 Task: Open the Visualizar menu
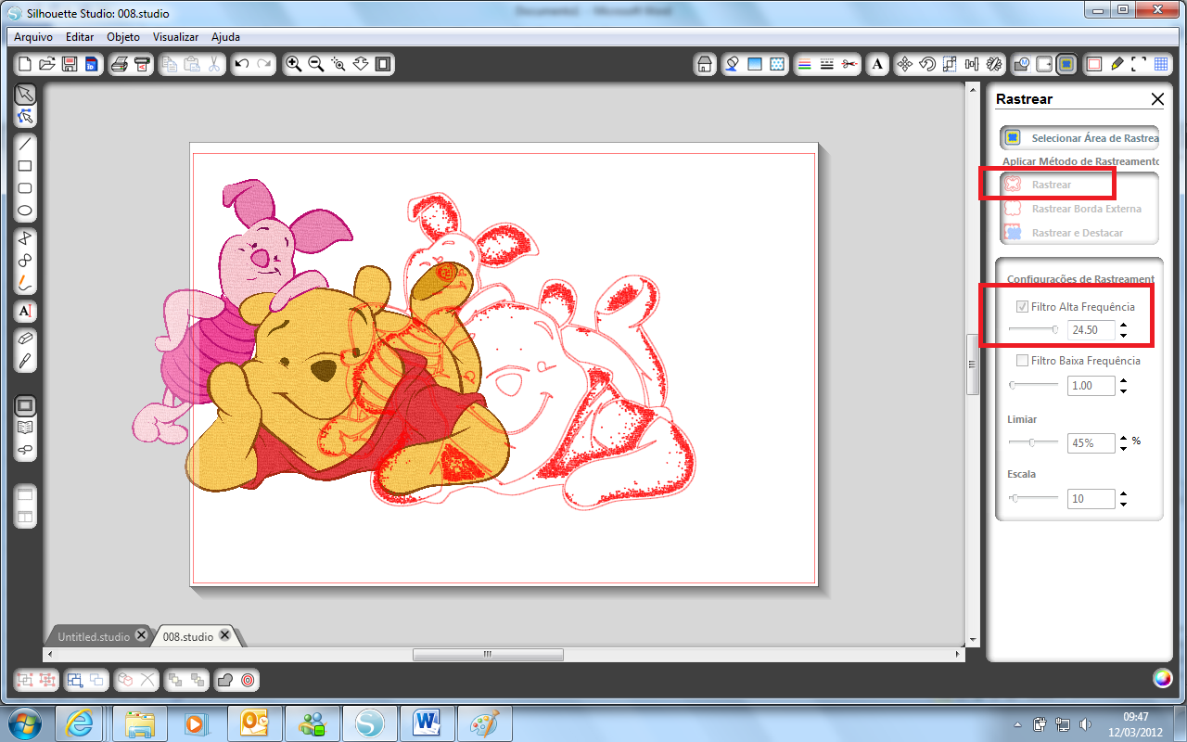pos(176,37)
